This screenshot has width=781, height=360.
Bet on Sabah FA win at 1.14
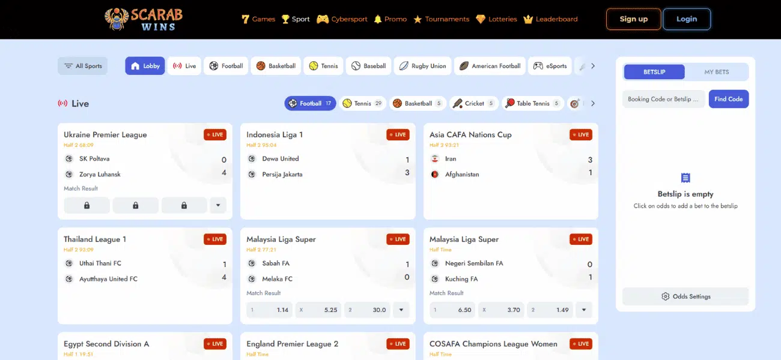click(269, 310)
